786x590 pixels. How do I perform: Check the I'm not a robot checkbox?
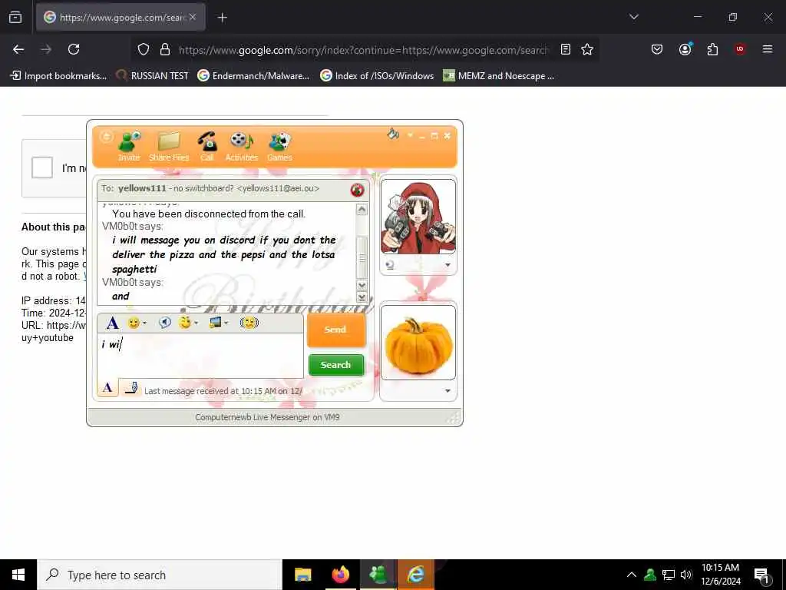[x=42, y=167]
